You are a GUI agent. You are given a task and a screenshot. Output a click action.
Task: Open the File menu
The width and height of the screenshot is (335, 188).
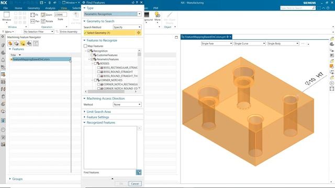(x=6, y=8)
